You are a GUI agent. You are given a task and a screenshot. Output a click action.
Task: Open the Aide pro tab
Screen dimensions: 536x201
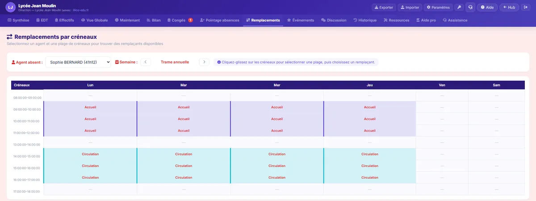(x=426, y=20)
